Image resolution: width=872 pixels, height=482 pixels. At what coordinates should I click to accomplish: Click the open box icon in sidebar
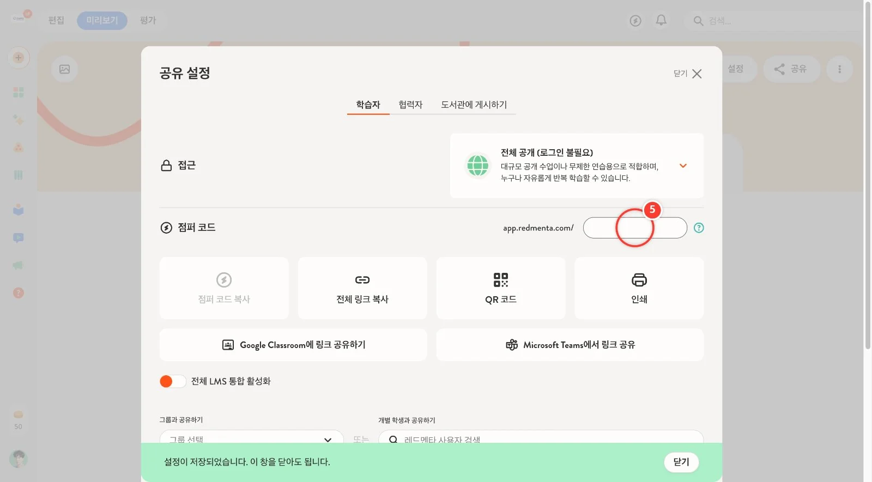pos(19,210)
